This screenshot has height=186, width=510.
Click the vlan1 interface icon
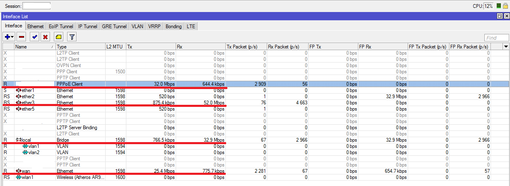[x=25, y=146]
